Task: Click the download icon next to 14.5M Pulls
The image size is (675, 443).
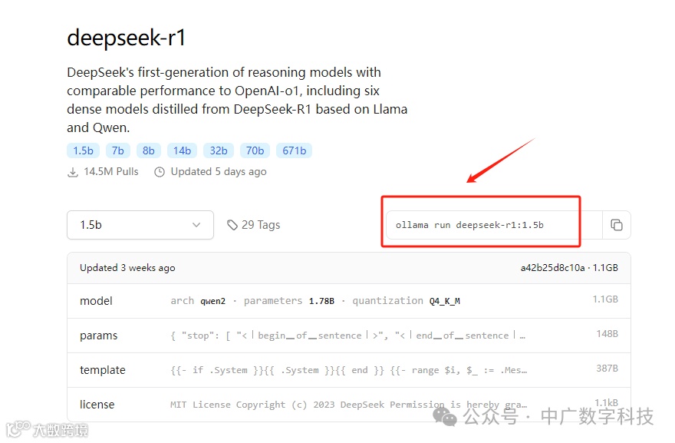Action: tap(73, 172)
